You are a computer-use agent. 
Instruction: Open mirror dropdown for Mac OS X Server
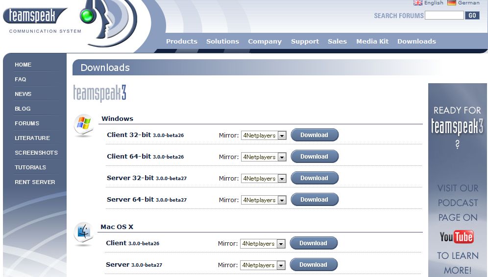click(x=263, y=265)
